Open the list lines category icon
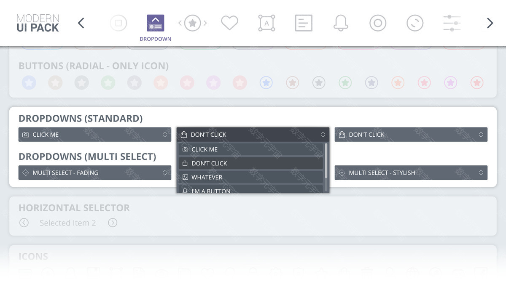The height and width of the screenshot is (284, 506). pos(304,23)
